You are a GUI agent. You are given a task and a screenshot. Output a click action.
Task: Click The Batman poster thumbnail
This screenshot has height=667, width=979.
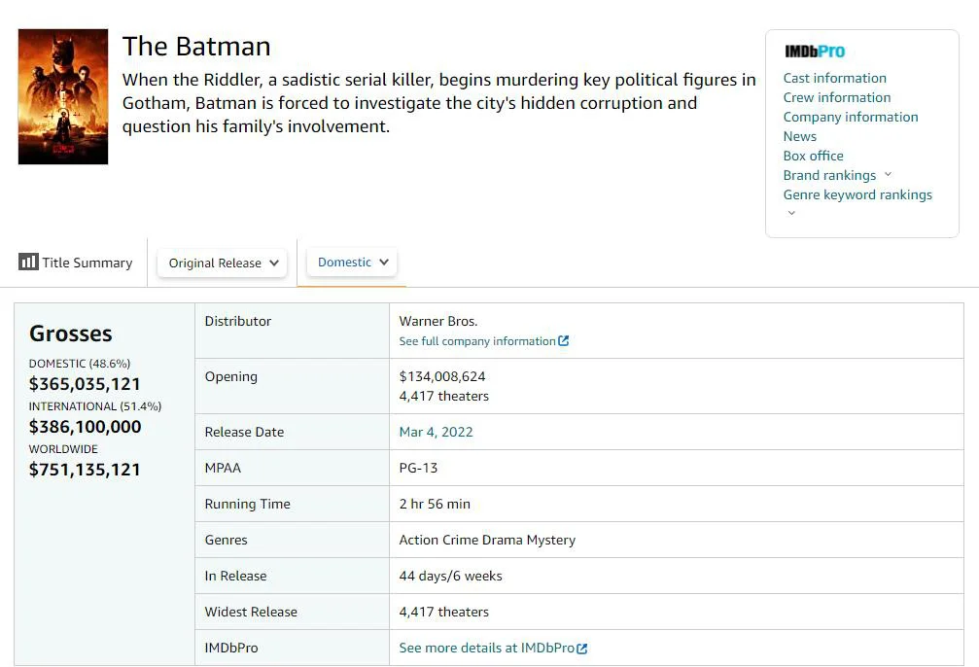point(63,96)
